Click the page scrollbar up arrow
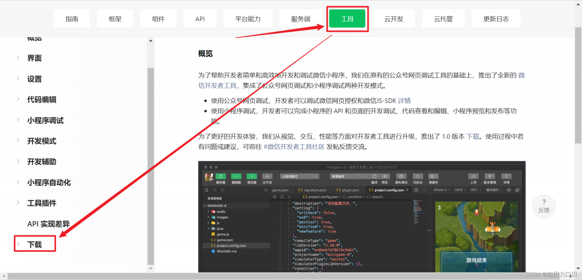 pyautogui.click(x=578, y=4)
